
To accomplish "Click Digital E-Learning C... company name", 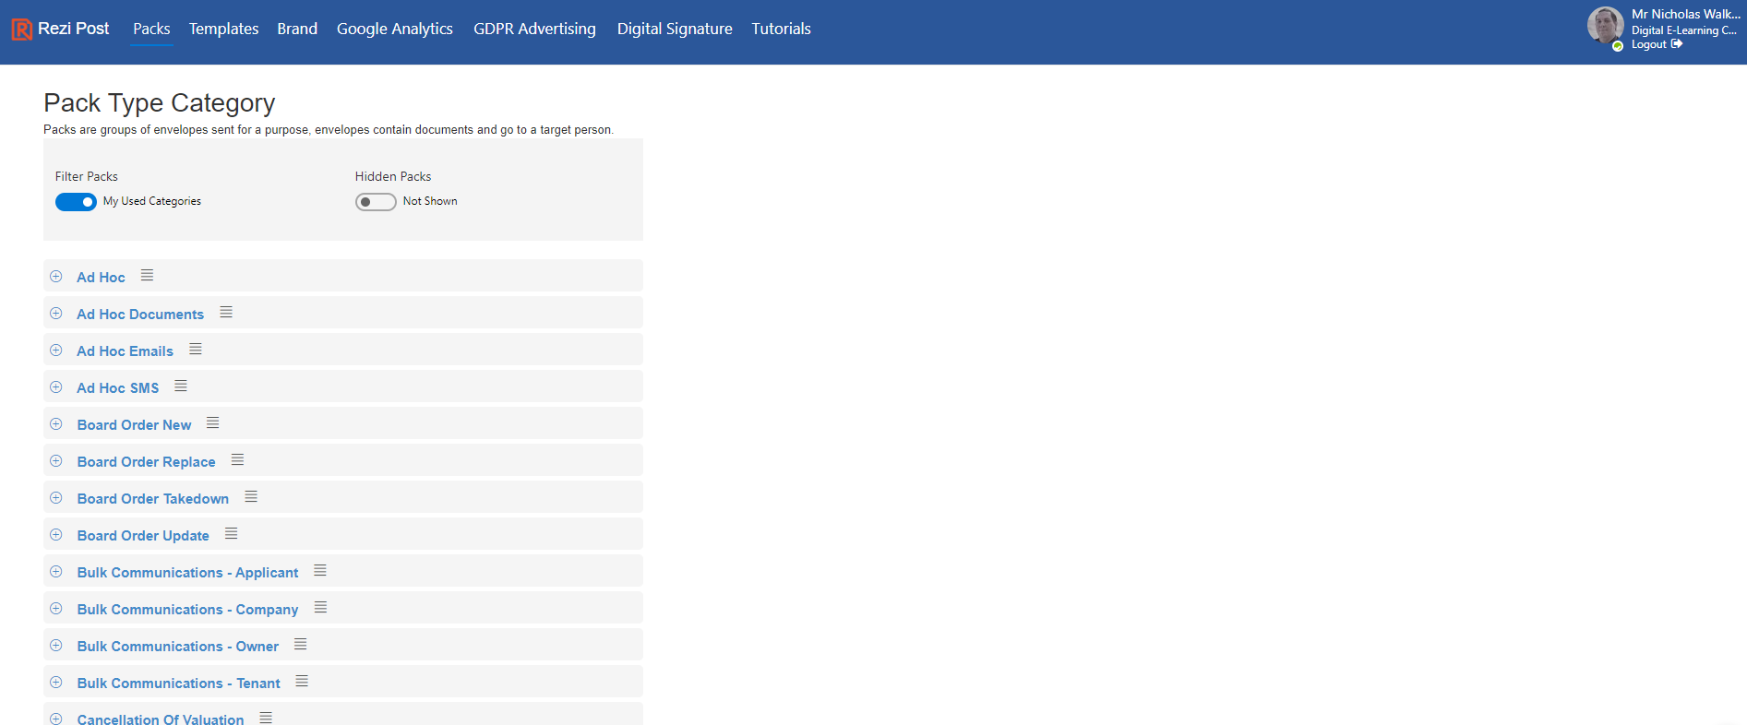I will [1684, 30].
